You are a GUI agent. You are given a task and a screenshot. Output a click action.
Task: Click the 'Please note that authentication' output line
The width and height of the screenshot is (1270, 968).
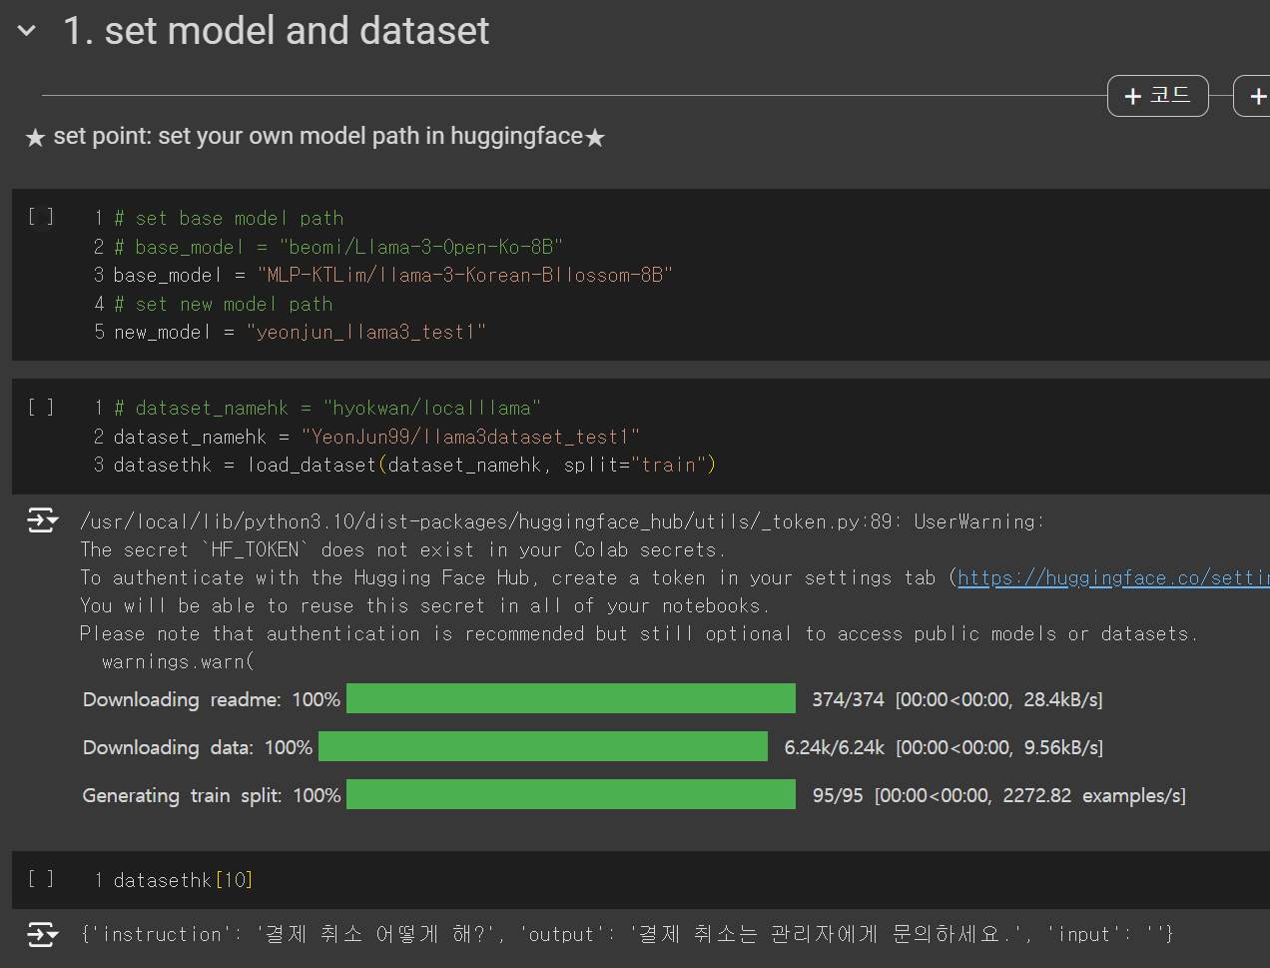[x=639, y=633]
